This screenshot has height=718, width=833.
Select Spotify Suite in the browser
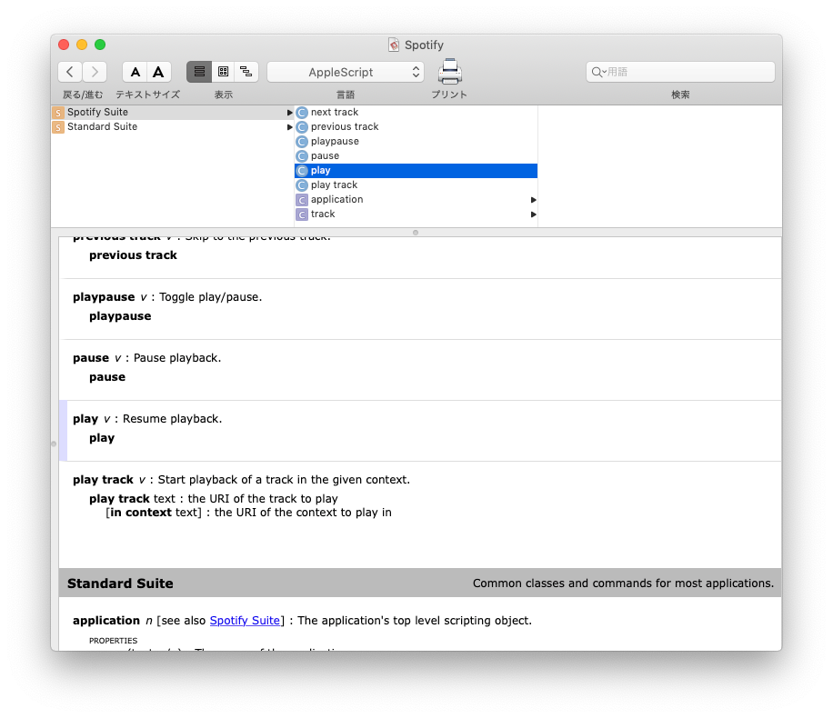[x=173, y=112]
